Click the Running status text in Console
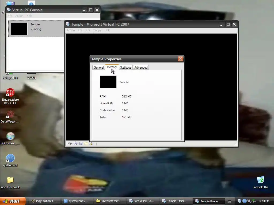This screenshot has height=205, width=274. pos(36,29)
